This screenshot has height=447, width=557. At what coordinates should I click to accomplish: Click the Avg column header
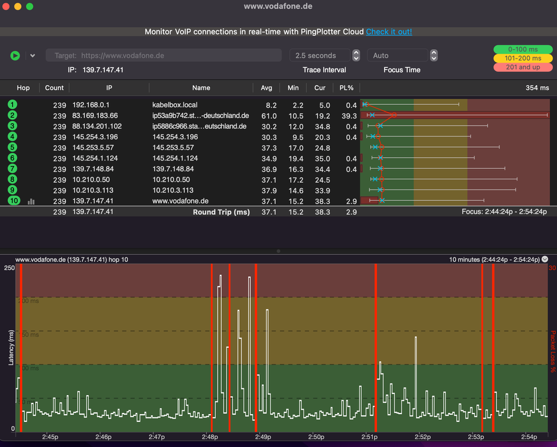click(267, 88)
